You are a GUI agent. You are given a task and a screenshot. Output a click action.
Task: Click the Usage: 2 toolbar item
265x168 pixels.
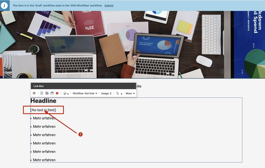coord(106,93)
